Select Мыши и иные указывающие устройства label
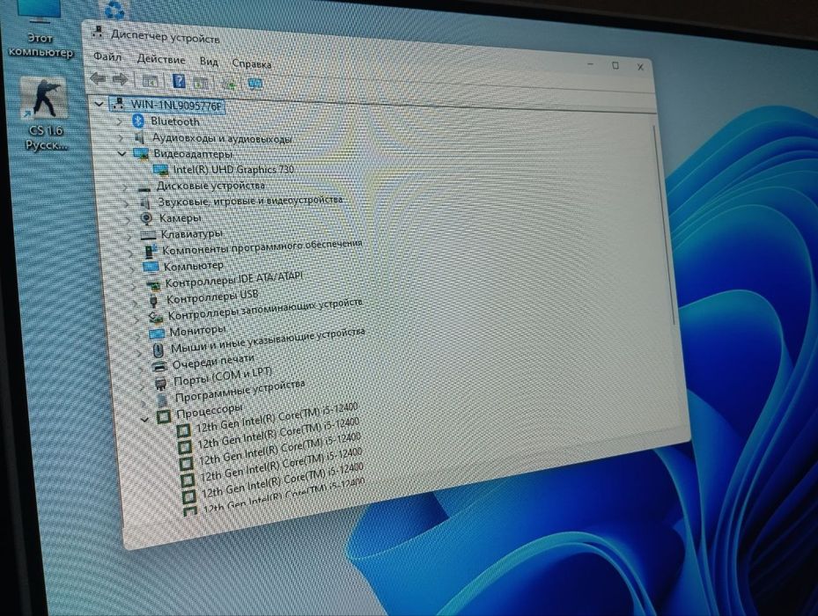Viewport: 818px width, 616px height. [x=268, y=340]
